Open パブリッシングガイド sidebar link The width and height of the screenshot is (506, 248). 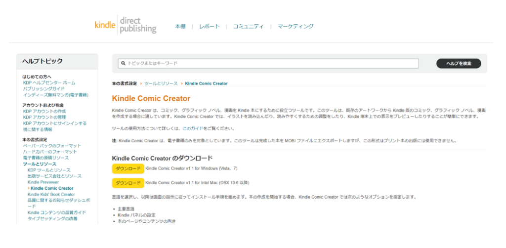tap(43, 89)
